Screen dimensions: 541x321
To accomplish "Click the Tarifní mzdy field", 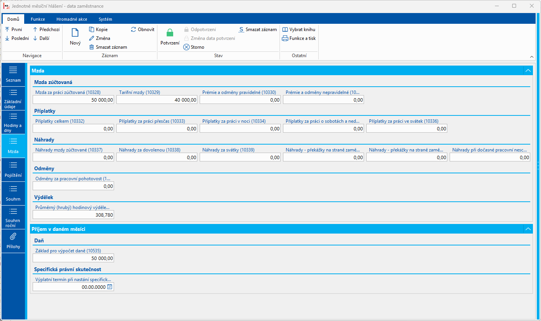I will tap(157, 100).
